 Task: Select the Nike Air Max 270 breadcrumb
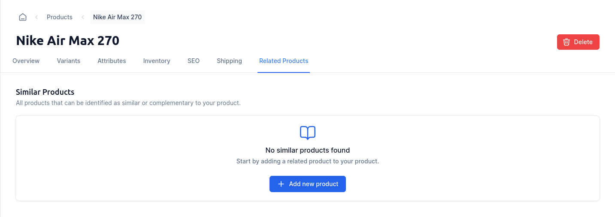pos(117,17)
